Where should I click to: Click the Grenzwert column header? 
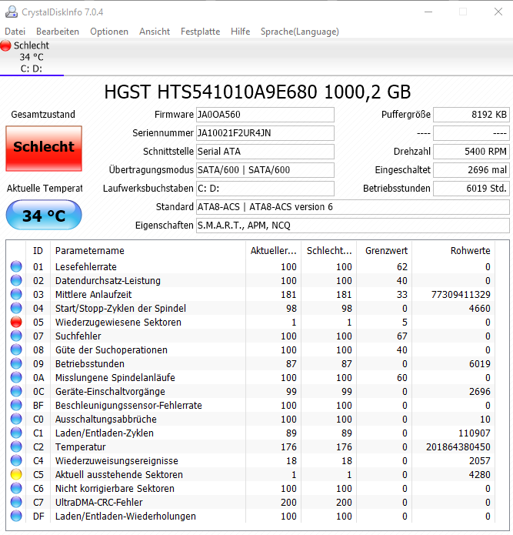point(384,251)
